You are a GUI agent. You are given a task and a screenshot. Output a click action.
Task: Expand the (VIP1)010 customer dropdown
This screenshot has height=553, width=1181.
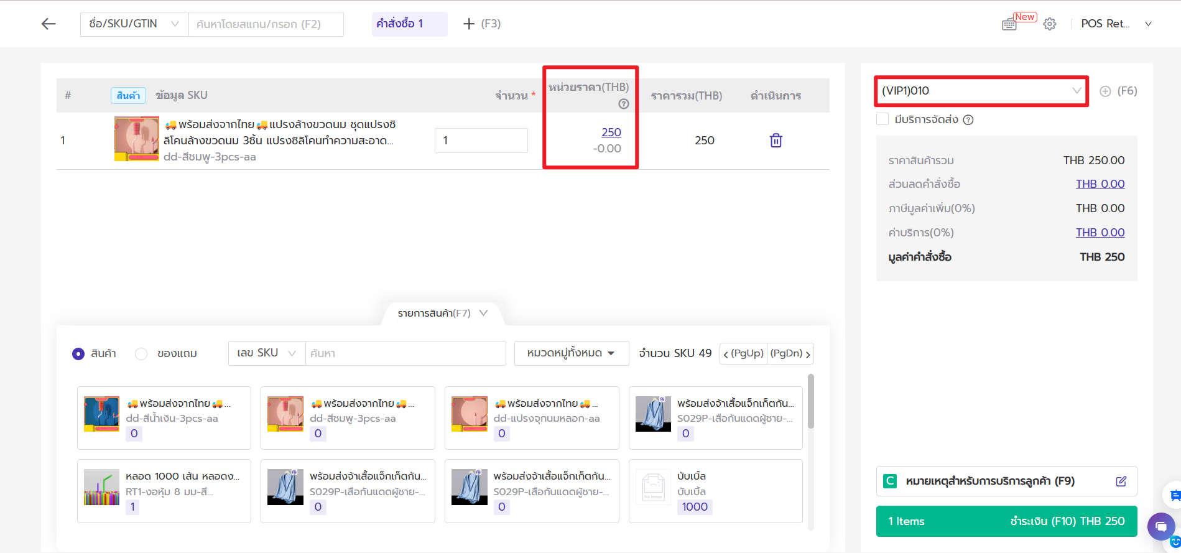(981, 91)
